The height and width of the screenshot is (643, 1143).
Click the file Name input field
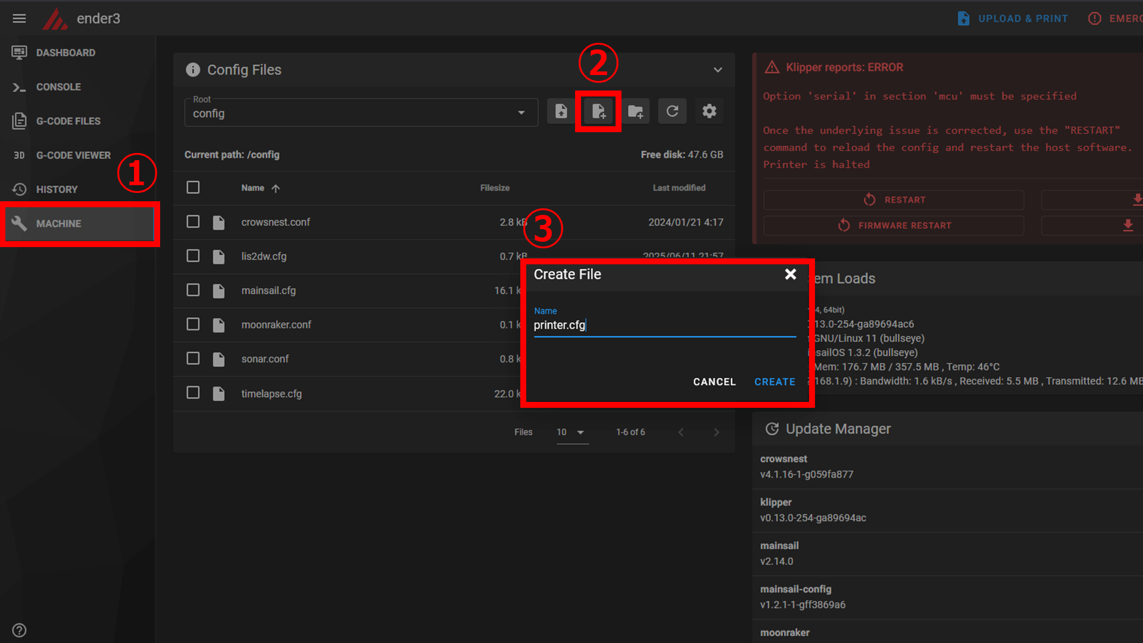point(664,325)
